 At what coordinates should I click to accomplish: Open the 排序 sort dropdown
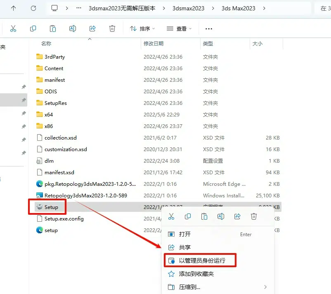click(x=142, y=28)
